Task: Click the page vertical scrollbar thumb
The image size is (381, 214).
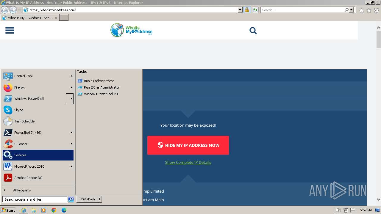Action: [x=379, y=39]
